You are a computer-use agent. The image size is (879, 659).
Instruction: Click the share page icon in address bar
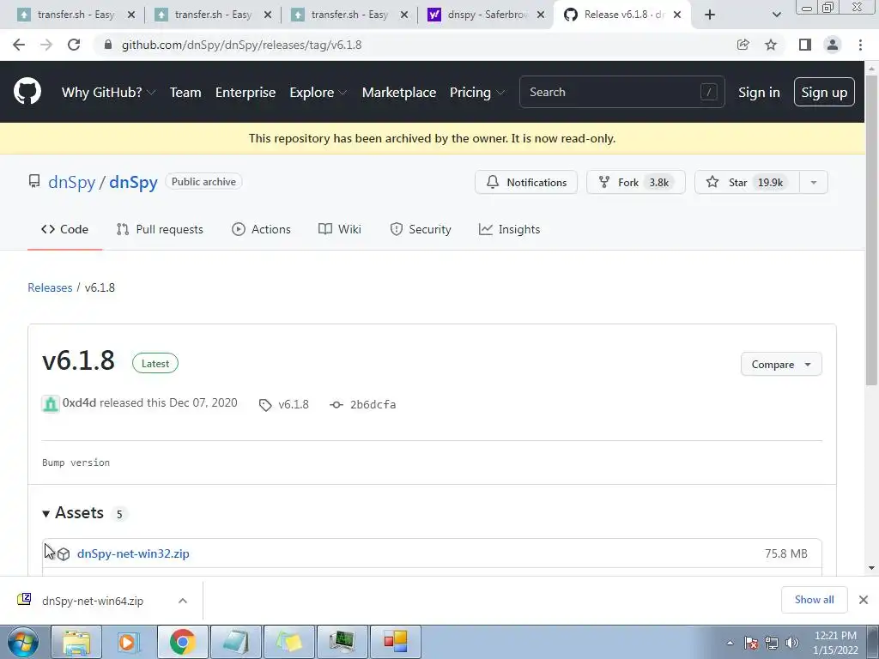(743, 45)
